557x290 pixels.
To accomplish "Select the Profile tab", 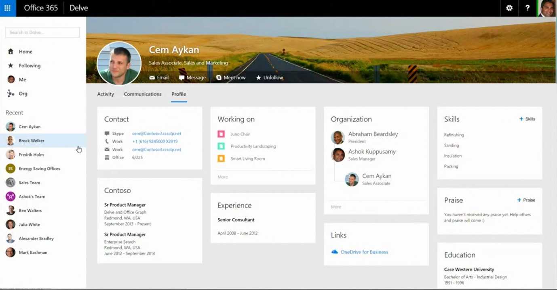I will click(179, 94).
